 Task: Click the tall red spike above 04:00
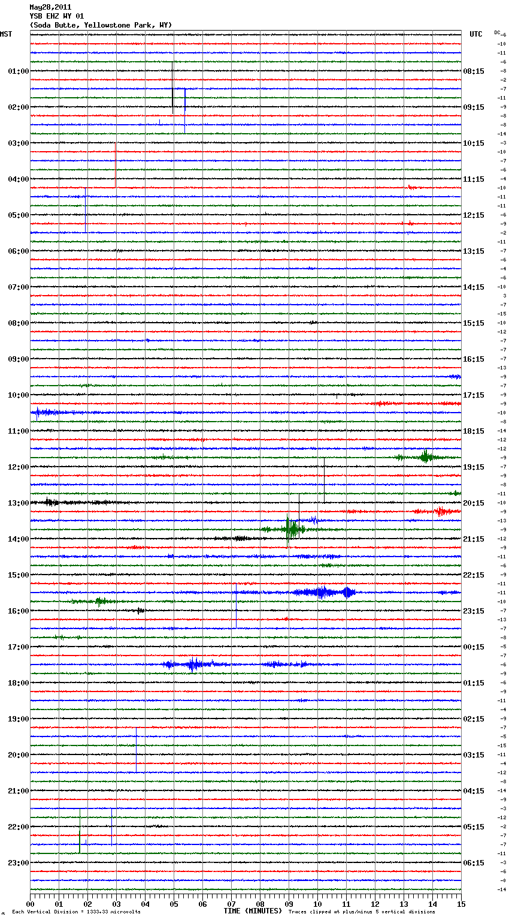(116, 166)
